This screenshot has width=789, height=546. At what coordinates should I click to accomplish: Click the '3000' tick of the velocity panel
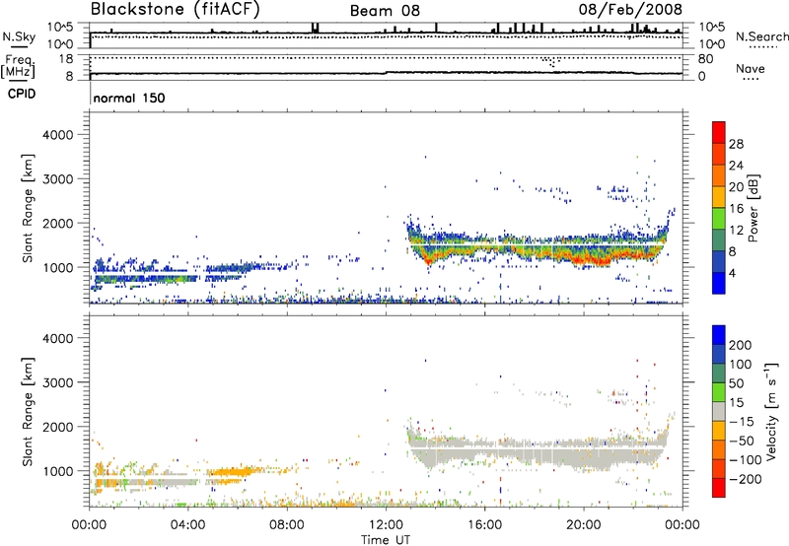(x=58, y=382)
